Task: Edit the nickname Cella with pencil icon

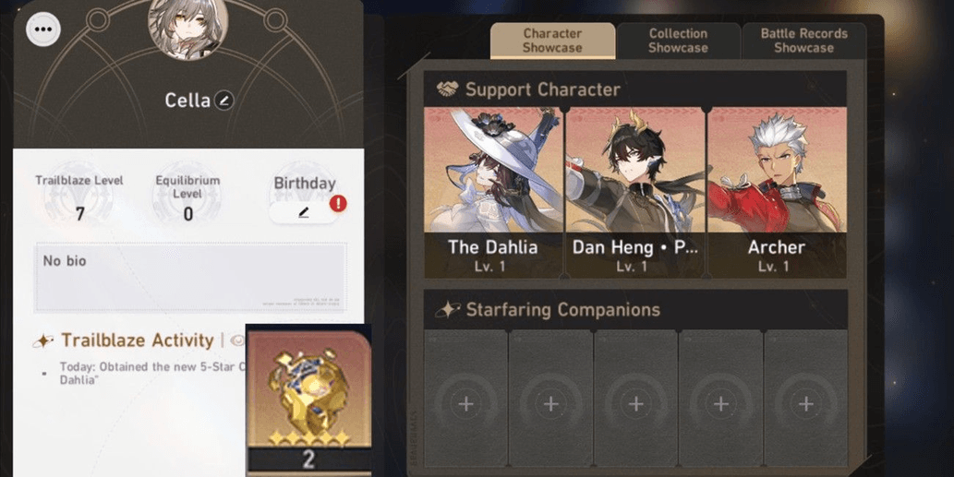Action: (223, 101)
